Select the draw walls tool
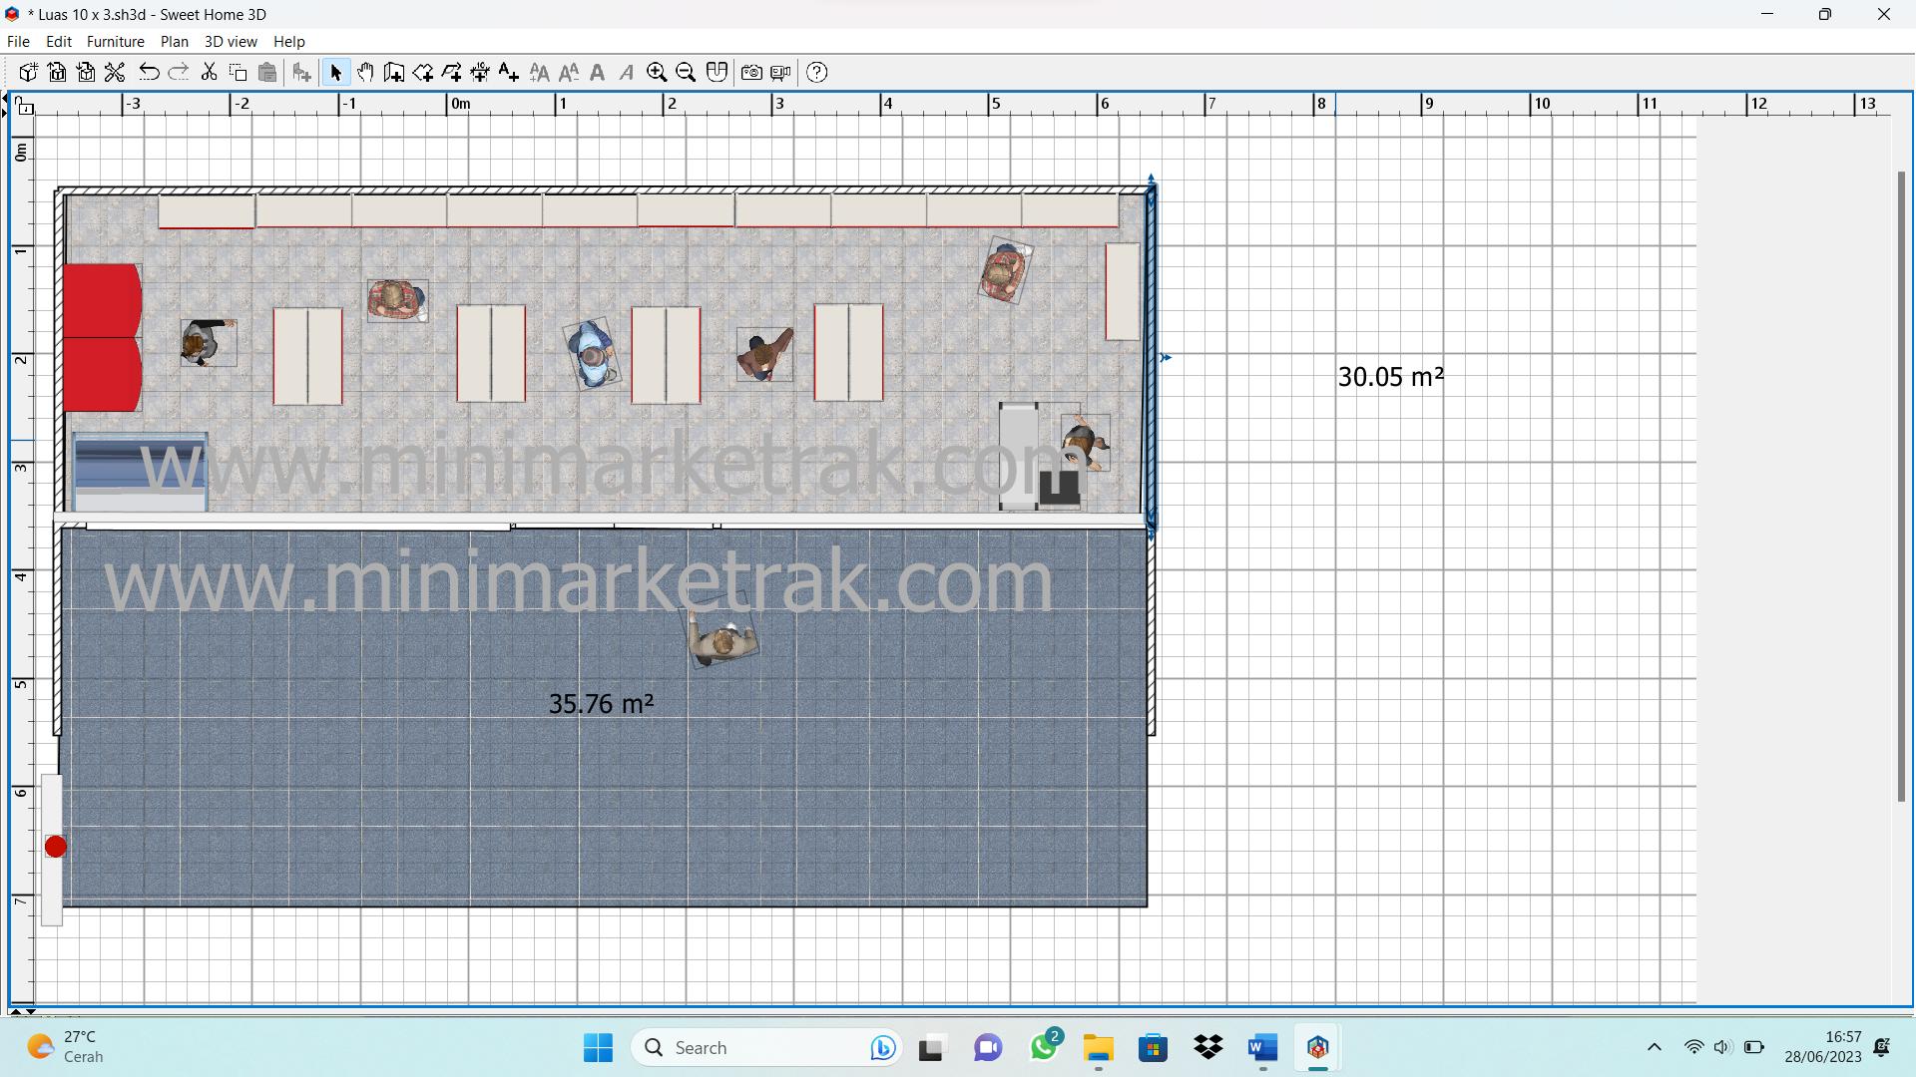The image size is (1916, 1077). click(395, 73)
